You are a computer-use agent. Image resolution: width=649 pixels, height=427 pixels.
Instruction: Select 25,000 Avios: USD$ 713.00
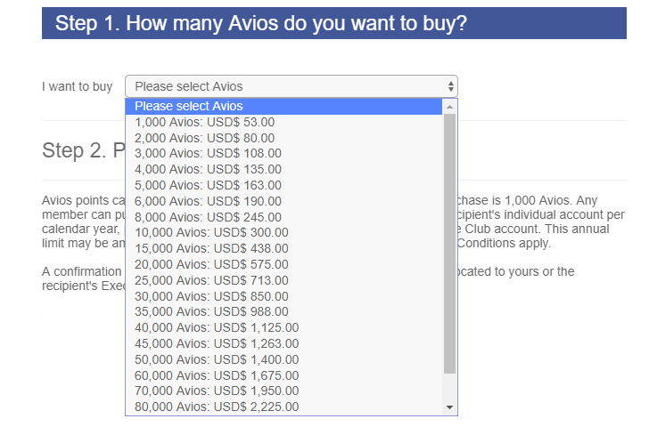tap(211, 280)
